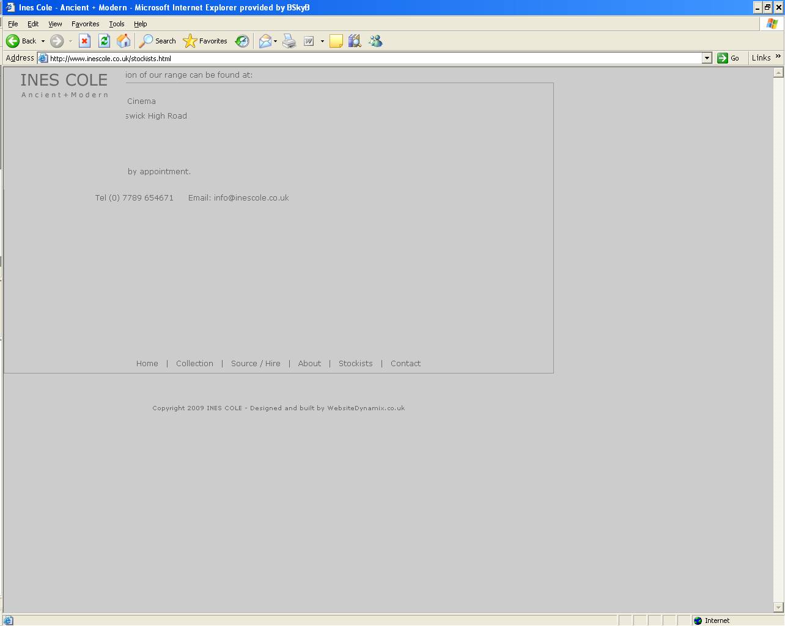Click the yellow Discuss note icon
Screen dimensions: 785x626
[x=336, y=41]
